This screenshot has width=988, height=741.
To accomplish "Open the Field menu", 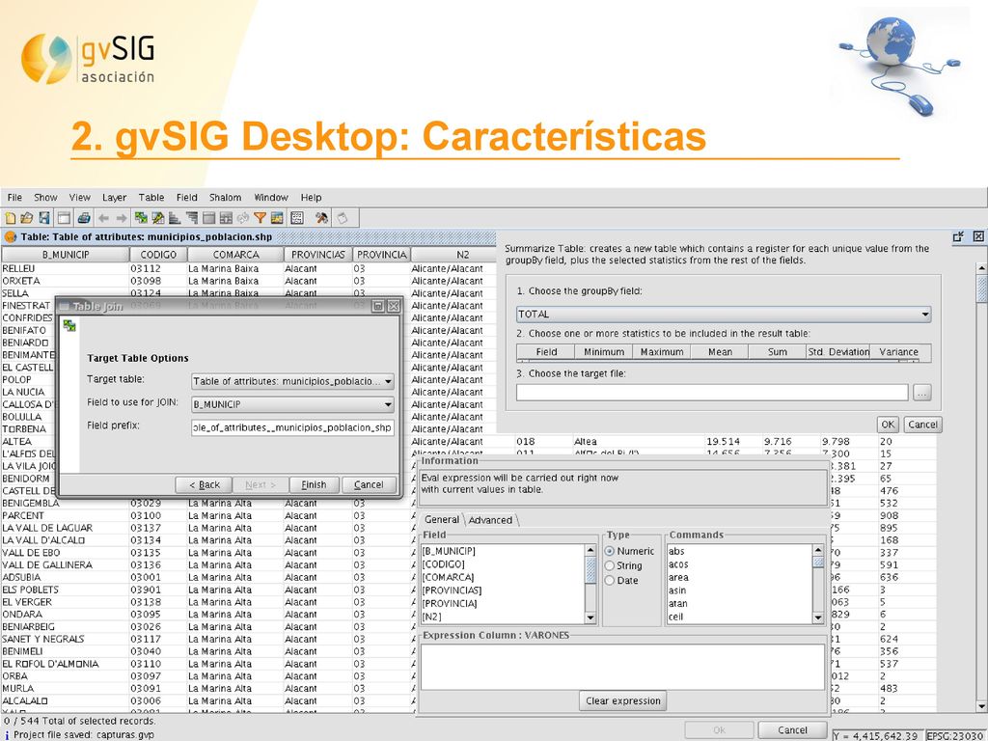I will (186, 197).
